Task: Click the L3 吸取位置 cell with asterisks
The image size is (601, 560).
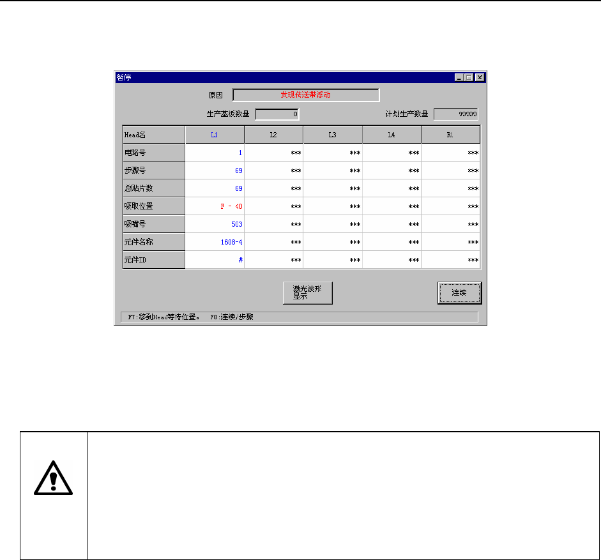Action: 333,206
